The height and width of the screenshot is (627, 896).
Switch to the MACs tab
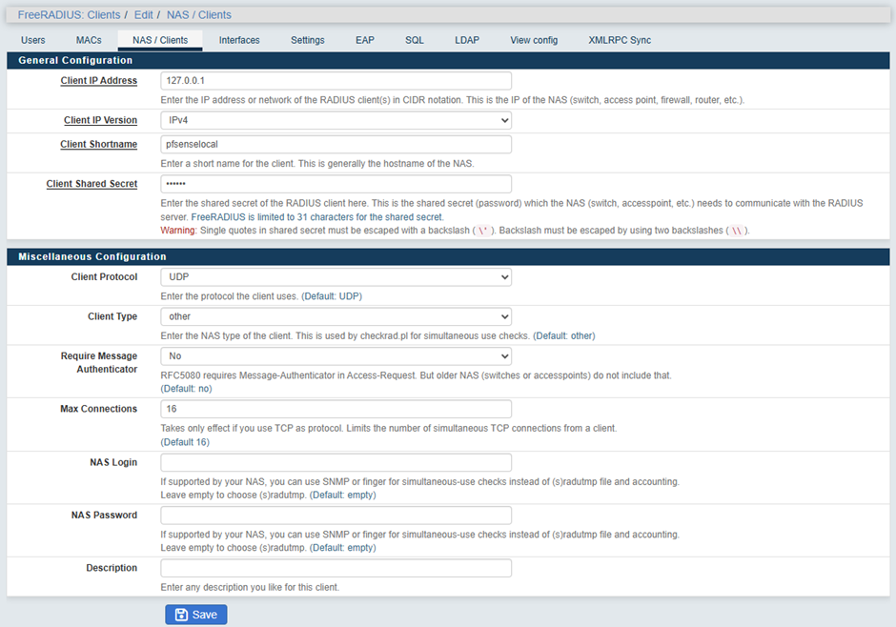pos(89,40)
